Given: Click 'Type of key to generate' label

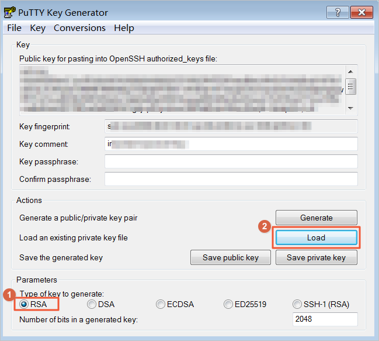Looking at the screenshot, I should pos(62,294).
